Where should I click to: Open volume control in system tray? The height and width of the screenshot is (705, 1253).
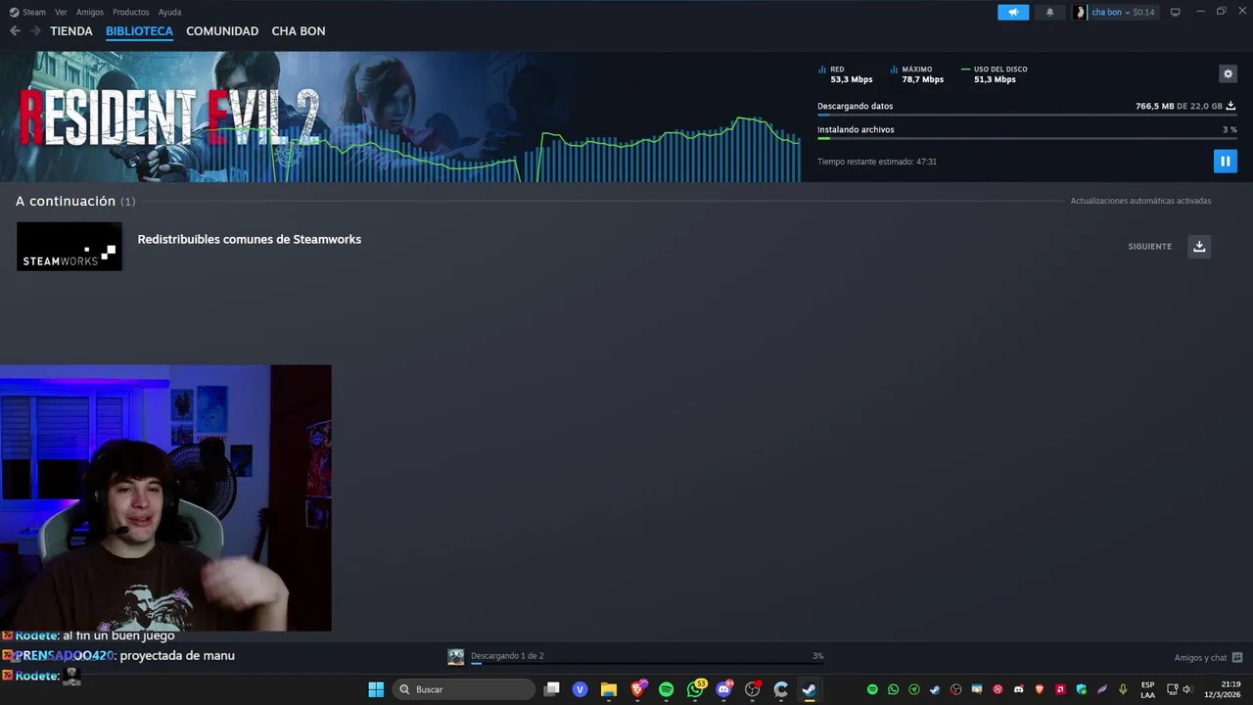pyautogui.click(x=1187, y=689)
